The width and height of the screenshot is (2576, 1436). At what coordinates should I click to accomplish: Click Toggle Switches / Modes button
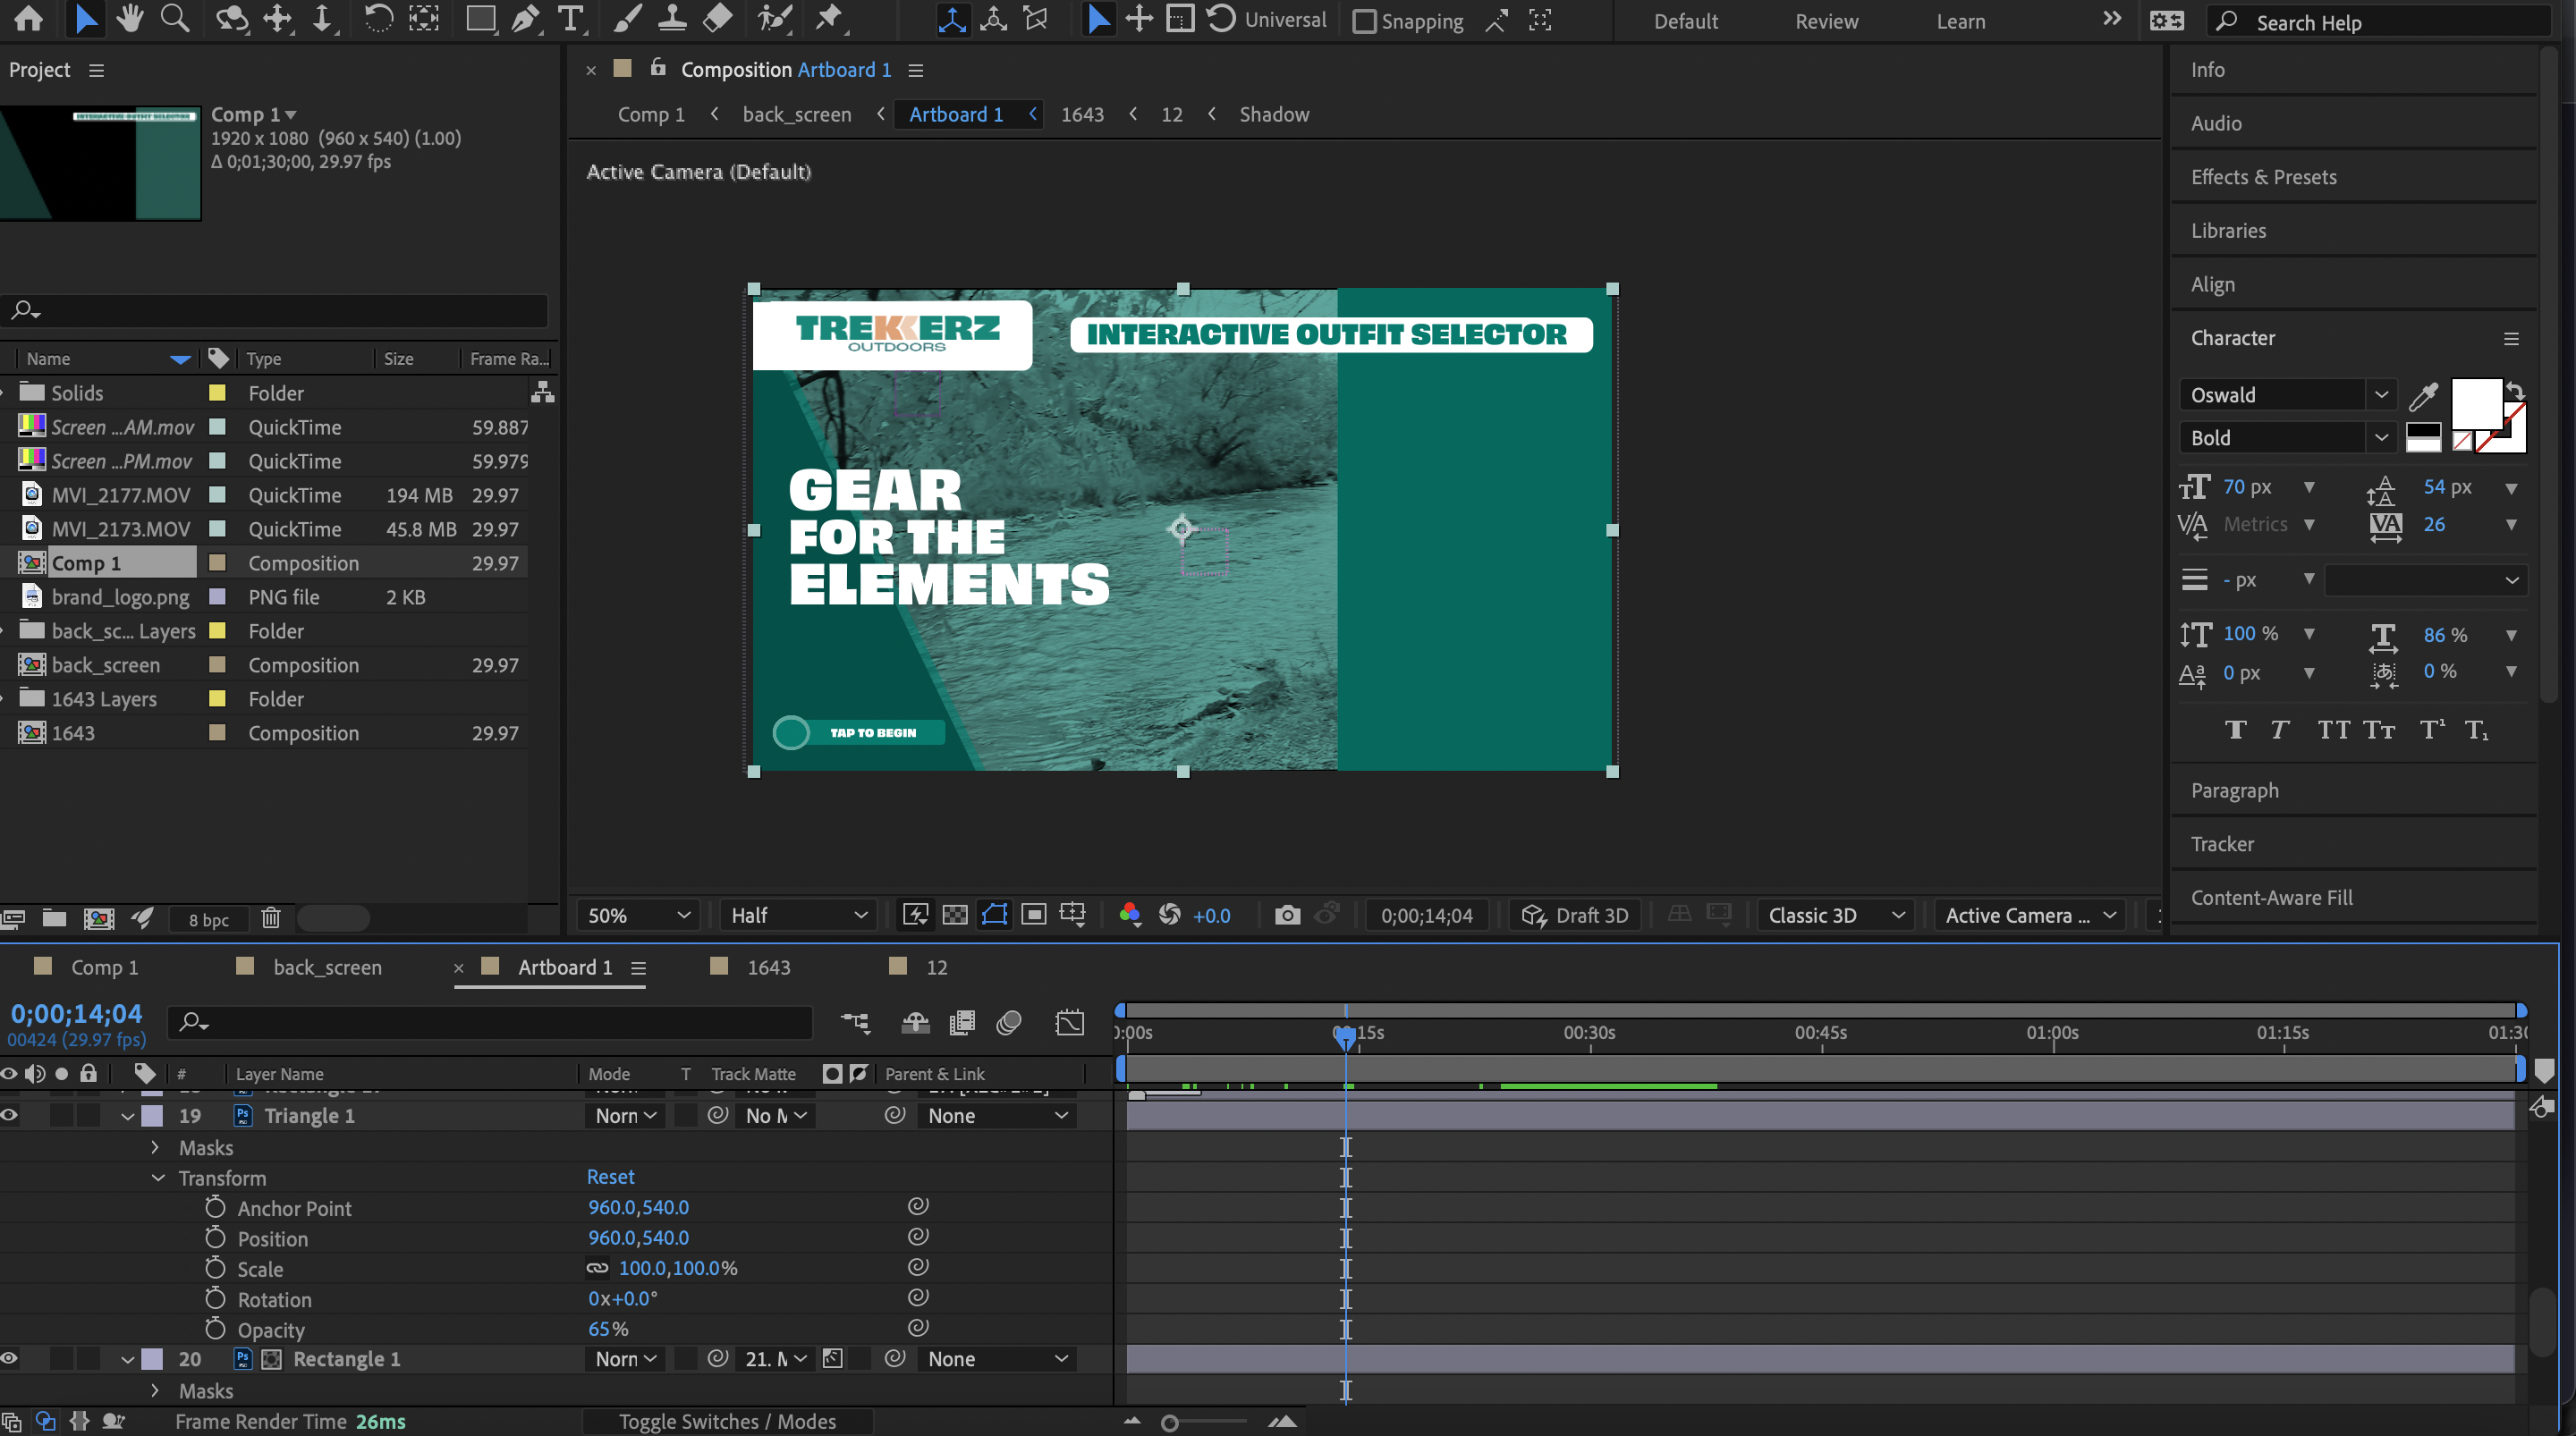click(727, 1421)
